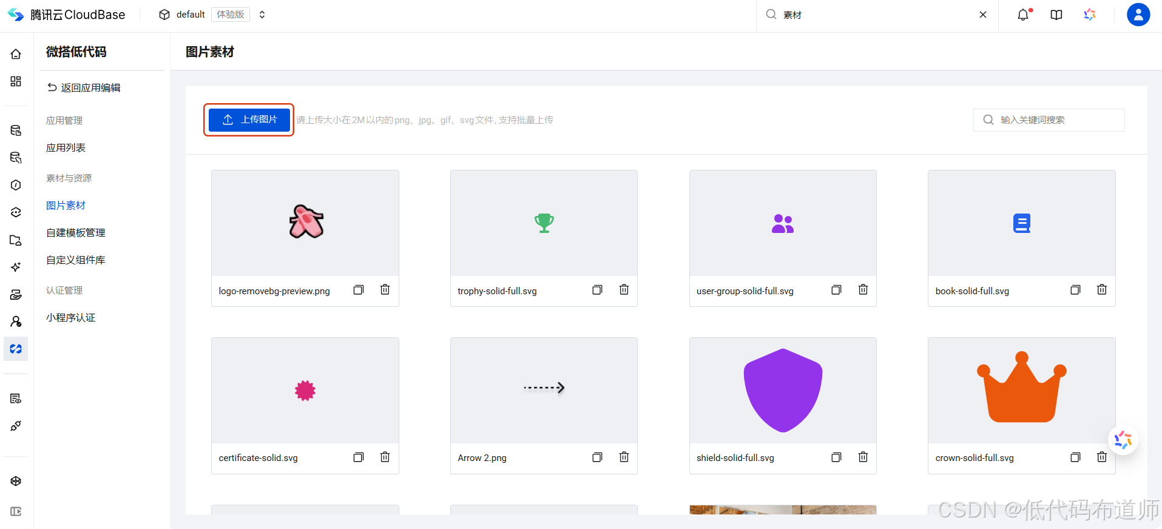1162x529 pixels.
Task: Click the hand holding card icon
Action: point(16,295)
